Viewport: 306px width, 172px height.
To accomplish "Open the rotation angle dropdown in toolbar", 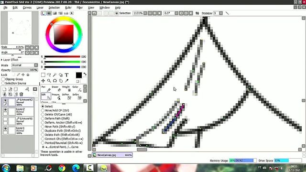I will (176, 13).
